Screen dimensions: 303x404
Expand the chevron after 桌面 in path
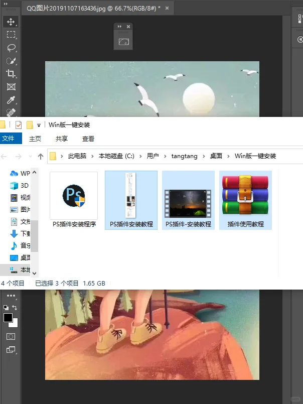coord(228,156)
